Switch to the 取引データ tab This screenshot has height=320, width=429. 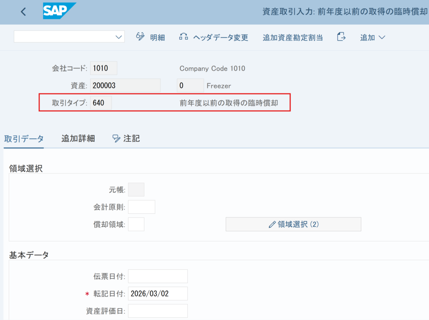tap(23, 138)
